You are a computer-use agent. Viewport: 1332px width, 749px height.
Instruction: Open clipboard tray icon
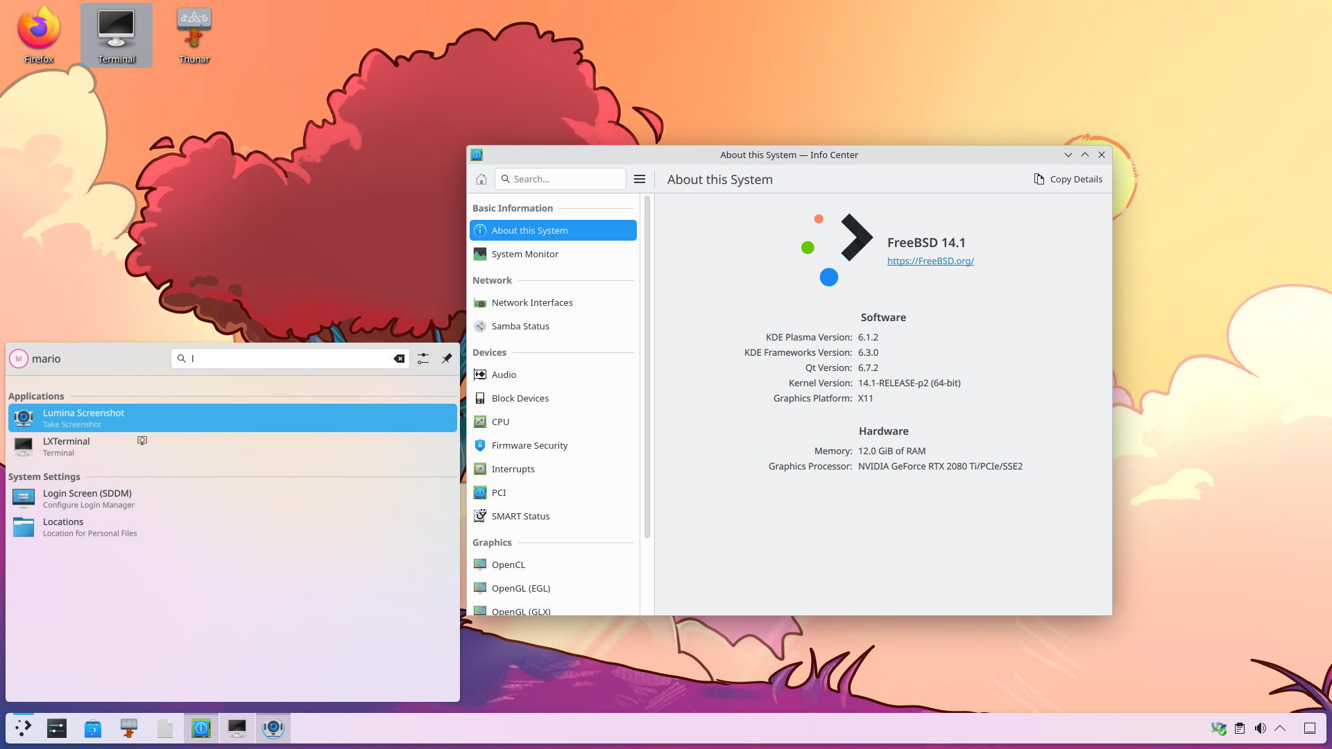[x=1240, y=728]
